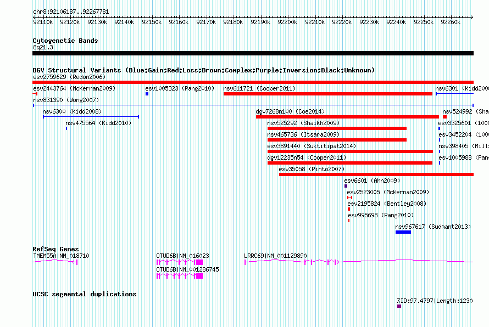Screen dimensions: 489x327
Task: Open the nsv475564 (Kidd2010) label
Action: click(98, 123)
